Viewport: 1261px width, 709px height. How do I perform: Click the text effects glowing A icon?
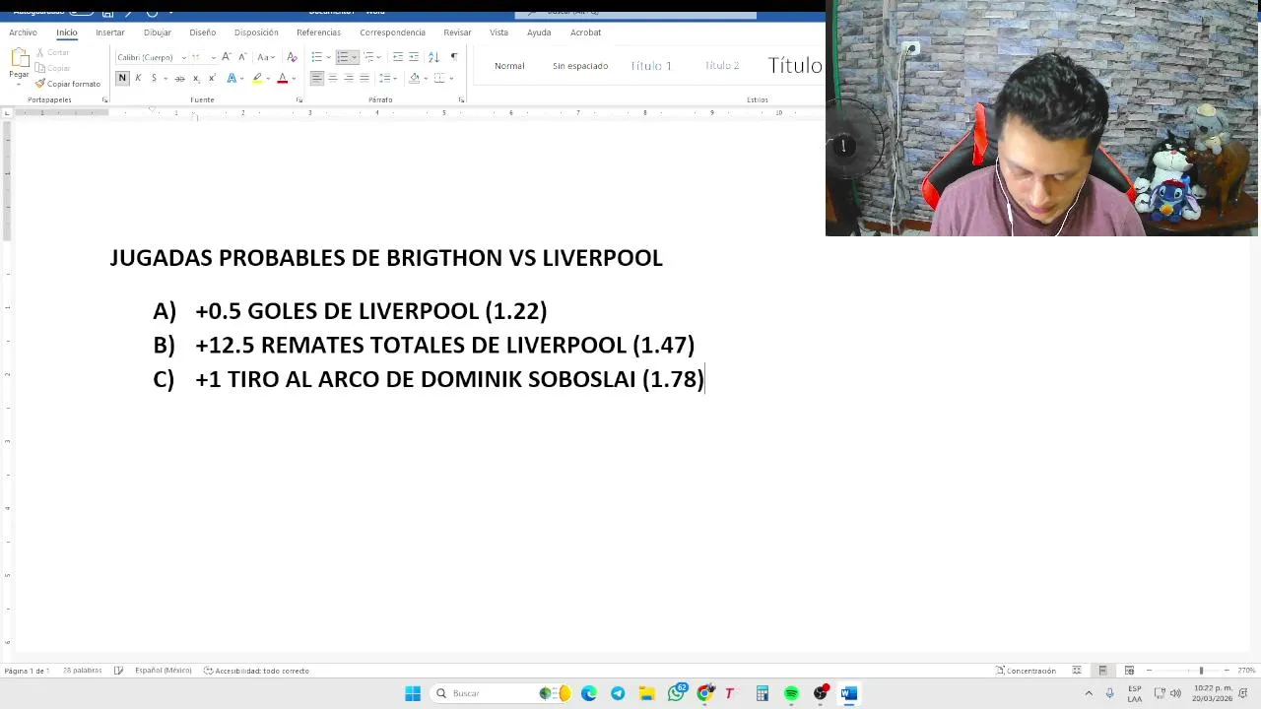tap(232, 78)
